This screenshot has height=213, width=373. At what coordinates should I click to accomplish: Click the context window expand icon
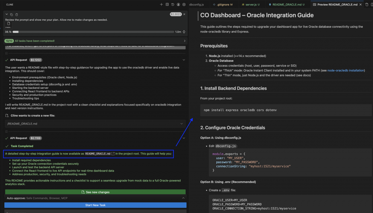184,32
